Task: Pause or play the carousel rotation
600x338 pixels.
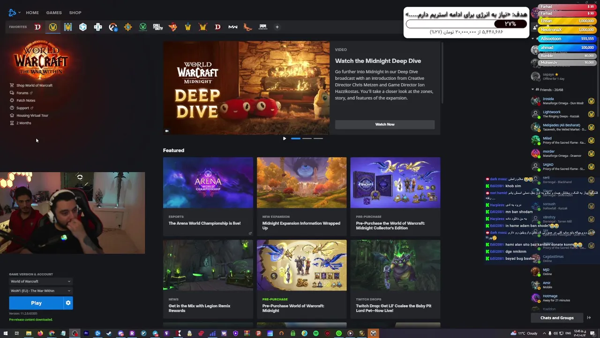Action: (284, 138)
